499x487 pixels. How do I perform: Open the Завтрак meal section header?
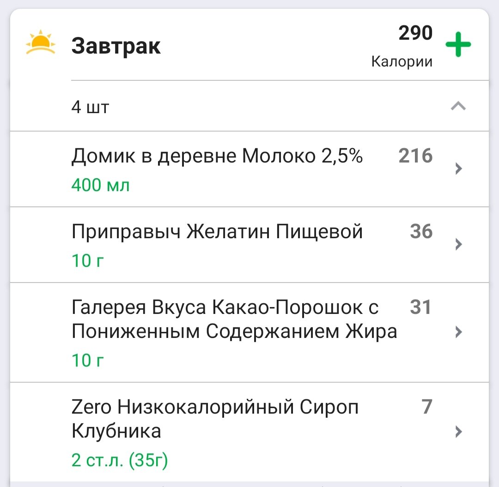click(117, 44)
